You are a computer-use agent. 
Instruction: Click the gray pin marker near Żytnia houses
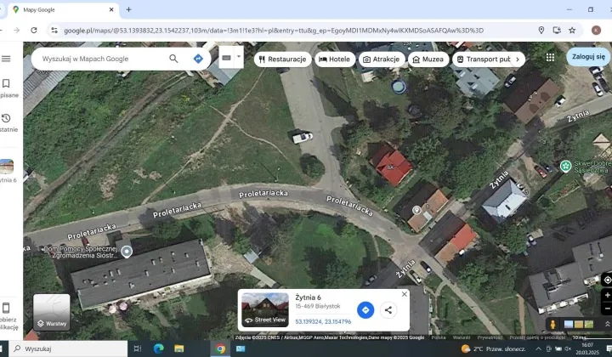coord(416,210)
